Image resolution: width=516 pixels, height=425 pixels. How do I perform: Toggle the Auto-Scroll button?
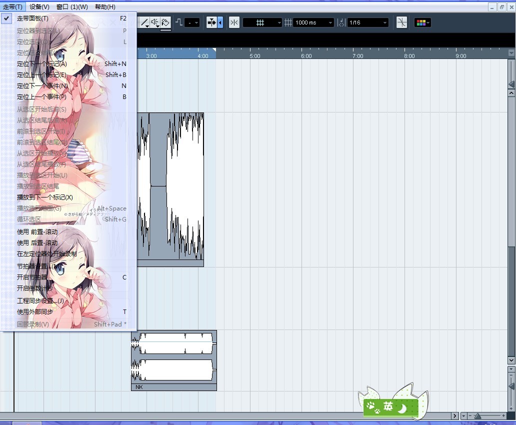(212, 22)
